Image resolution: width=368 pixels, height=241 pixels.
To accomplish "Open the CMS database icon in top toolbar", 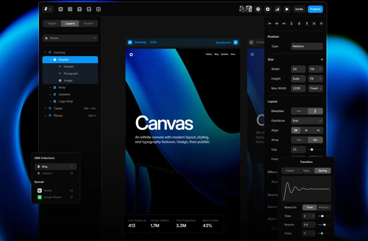I will pyautogui.click(x=89, y=9).
